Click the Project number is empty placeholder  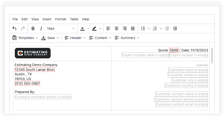pos(188,55)
